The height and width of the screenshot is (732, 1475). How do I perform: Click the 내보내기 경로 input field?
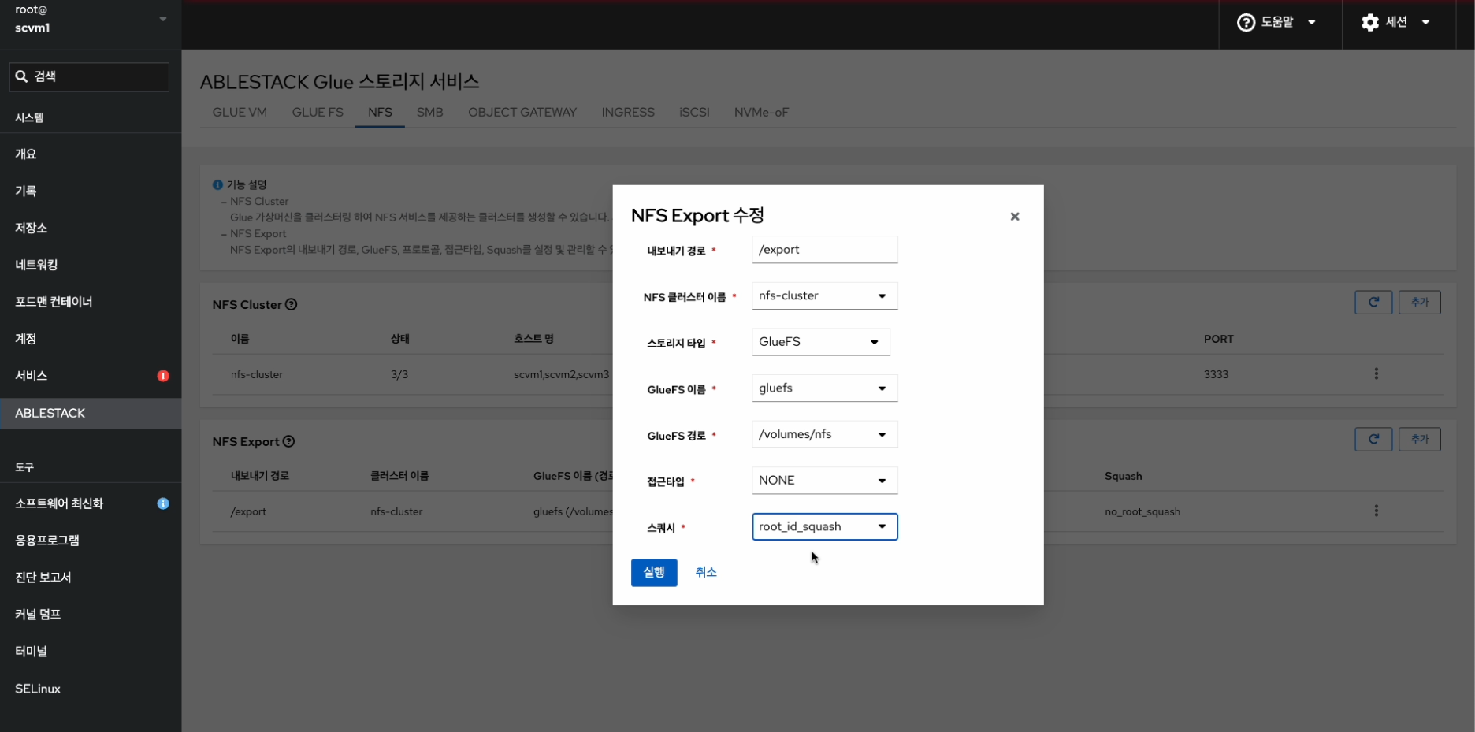pyautogui.click(x=824, y=250)
